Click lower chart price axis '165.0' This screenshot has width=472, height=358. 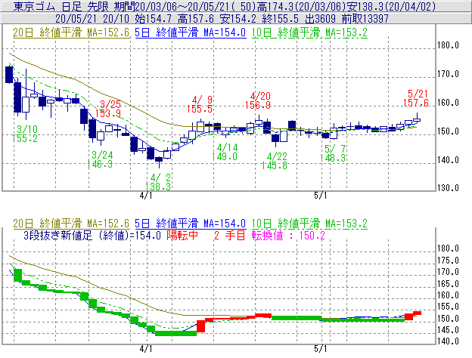[x=448, y=284]
